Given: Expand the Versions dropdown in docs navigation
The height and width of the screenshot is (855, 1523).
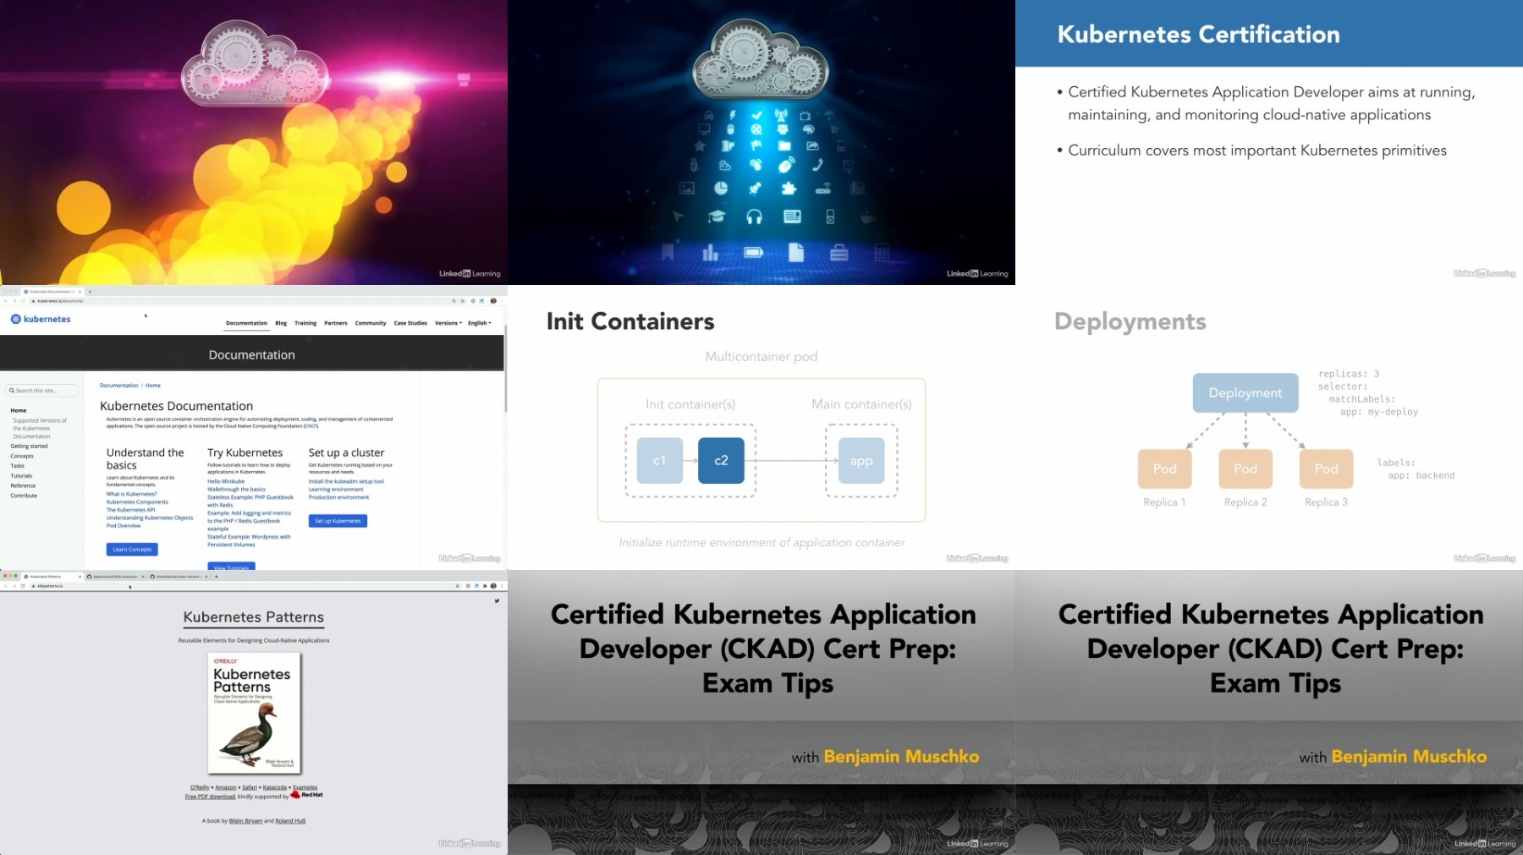Looking at the screenshot, I should click(448, 323).
